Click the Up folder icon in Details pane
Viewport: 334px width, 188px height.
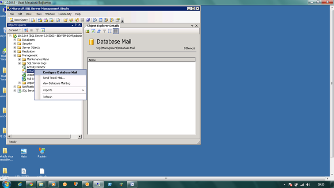(x=87, y=31)
